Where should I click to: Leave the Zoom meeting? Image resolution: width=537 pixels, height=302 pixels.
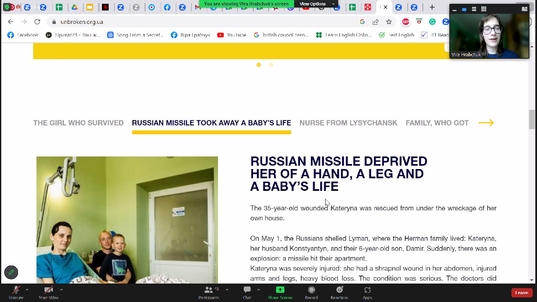click(522, 293)
